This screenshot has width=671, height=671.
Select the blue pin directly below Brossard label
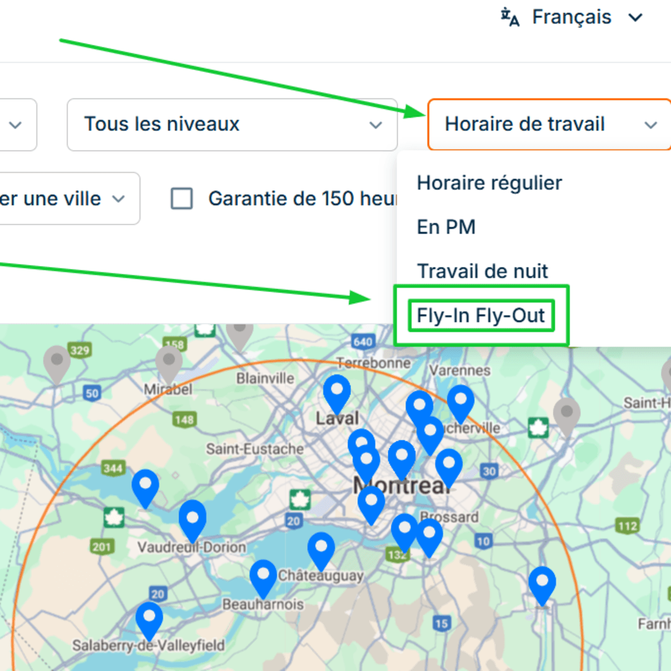tap(429, 538)
